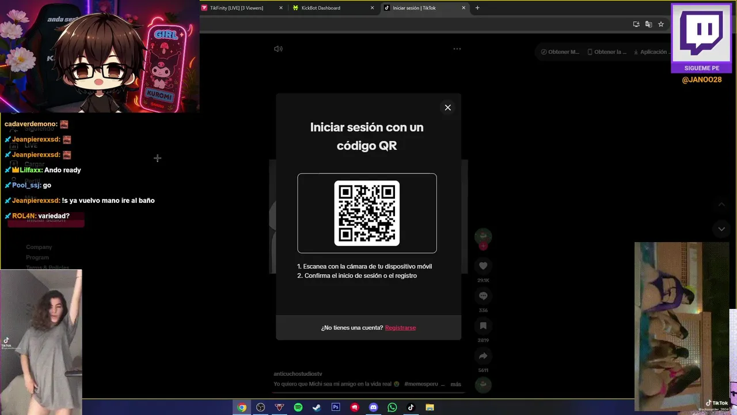Viewport: 737px width, 415px height.
Task: Go to next video with down chevron
Action: [721, 229]
